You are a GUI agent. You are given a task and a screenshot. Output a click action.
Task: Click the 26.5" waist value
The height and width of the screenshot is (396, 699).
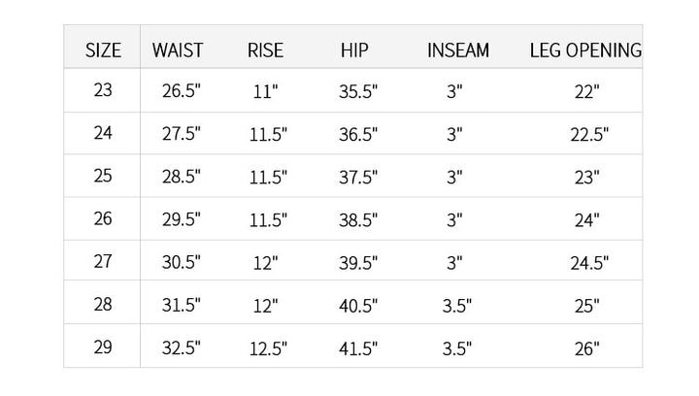pos(181,92)
